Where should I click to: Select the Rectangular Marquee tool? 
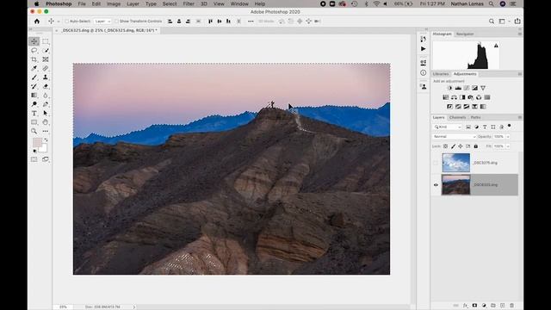click(x=46, y=41)
